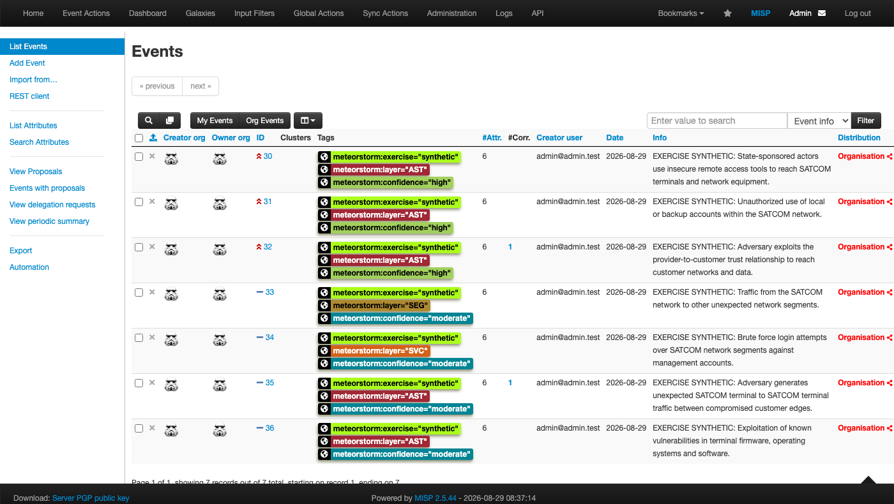Click the owner org logo for event 34

tap(220, 340)
